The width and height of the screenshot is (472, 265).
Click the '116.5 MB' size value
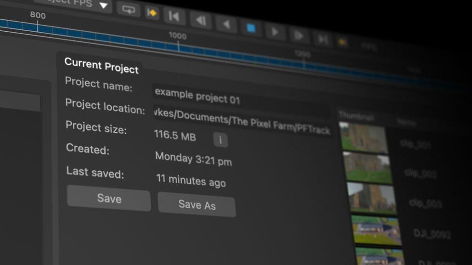[175, 136]
